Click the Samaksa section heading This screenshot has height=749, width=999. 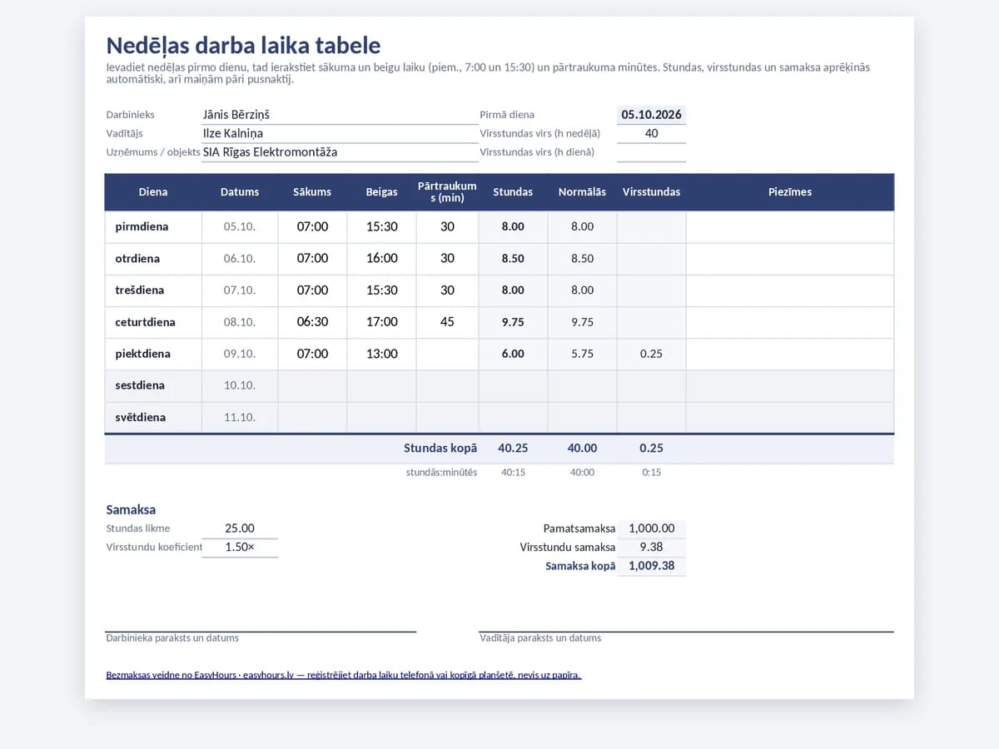click(x=131, y=509)
